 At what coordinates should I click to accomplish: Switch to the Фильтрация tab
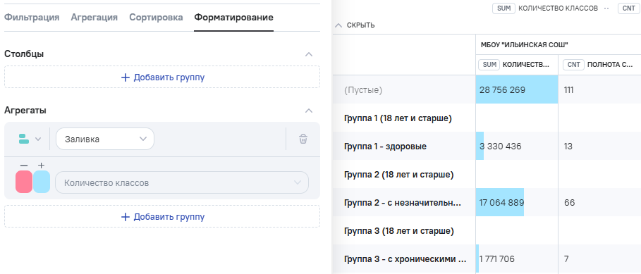32,18
